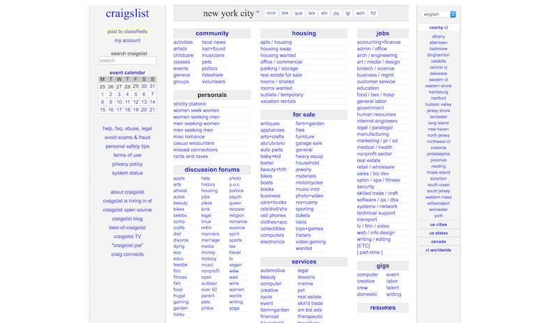Click the craigslist logo heading
Viewport: 558px width, 323px height.
click(x=128, y=13)
